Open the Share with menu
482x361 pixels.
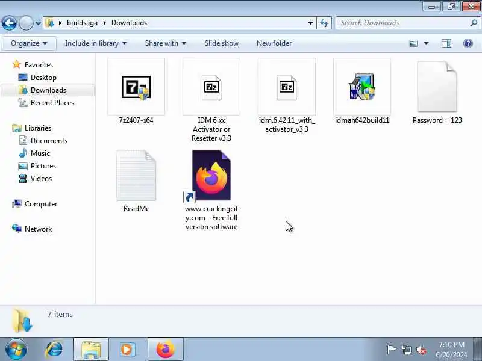click(165, 43)
